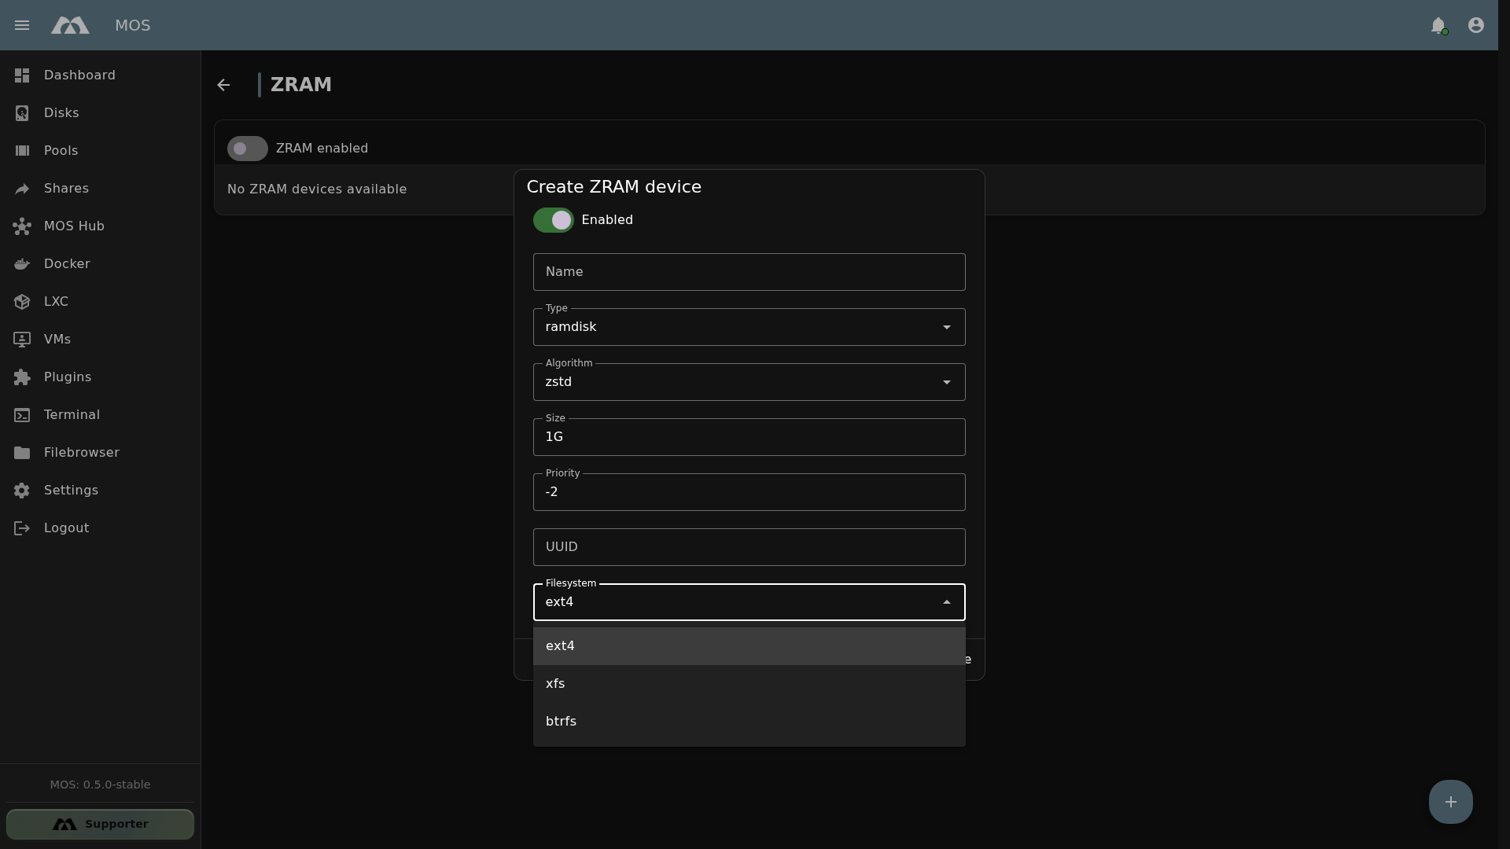1510x849 pixels.
Task: Click the Shares arrow icon
Action: 22,189
